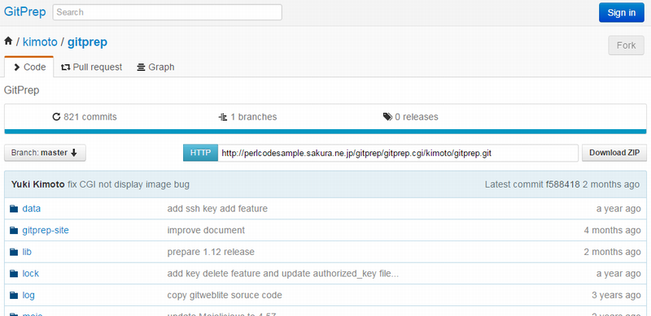The image size is (651, 316).
Task: Click the Sign in button
Action: tap(622, 12)
